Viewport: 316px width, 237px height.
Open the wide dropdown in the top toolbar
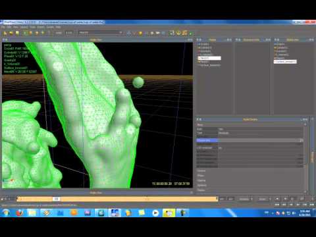pyautogui.click(x=101, y=33)
